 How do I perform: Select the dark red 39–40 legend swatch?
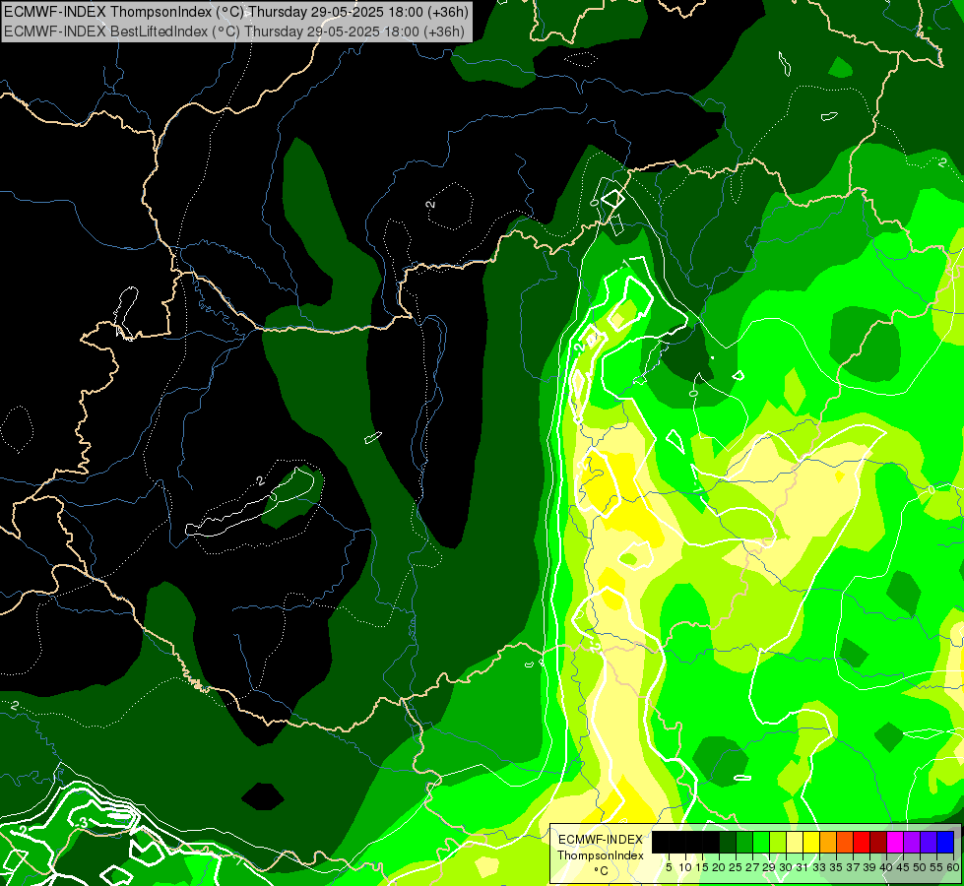[878, 843]
